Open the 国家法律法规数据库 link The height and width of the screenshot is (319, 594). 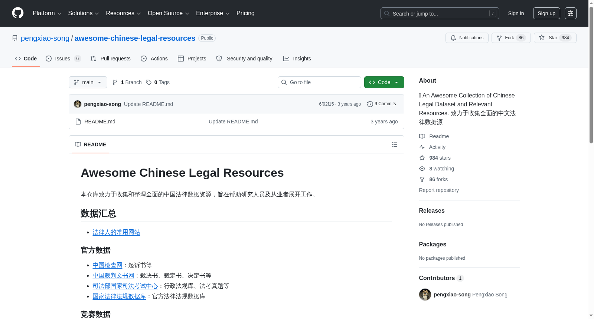119,296
